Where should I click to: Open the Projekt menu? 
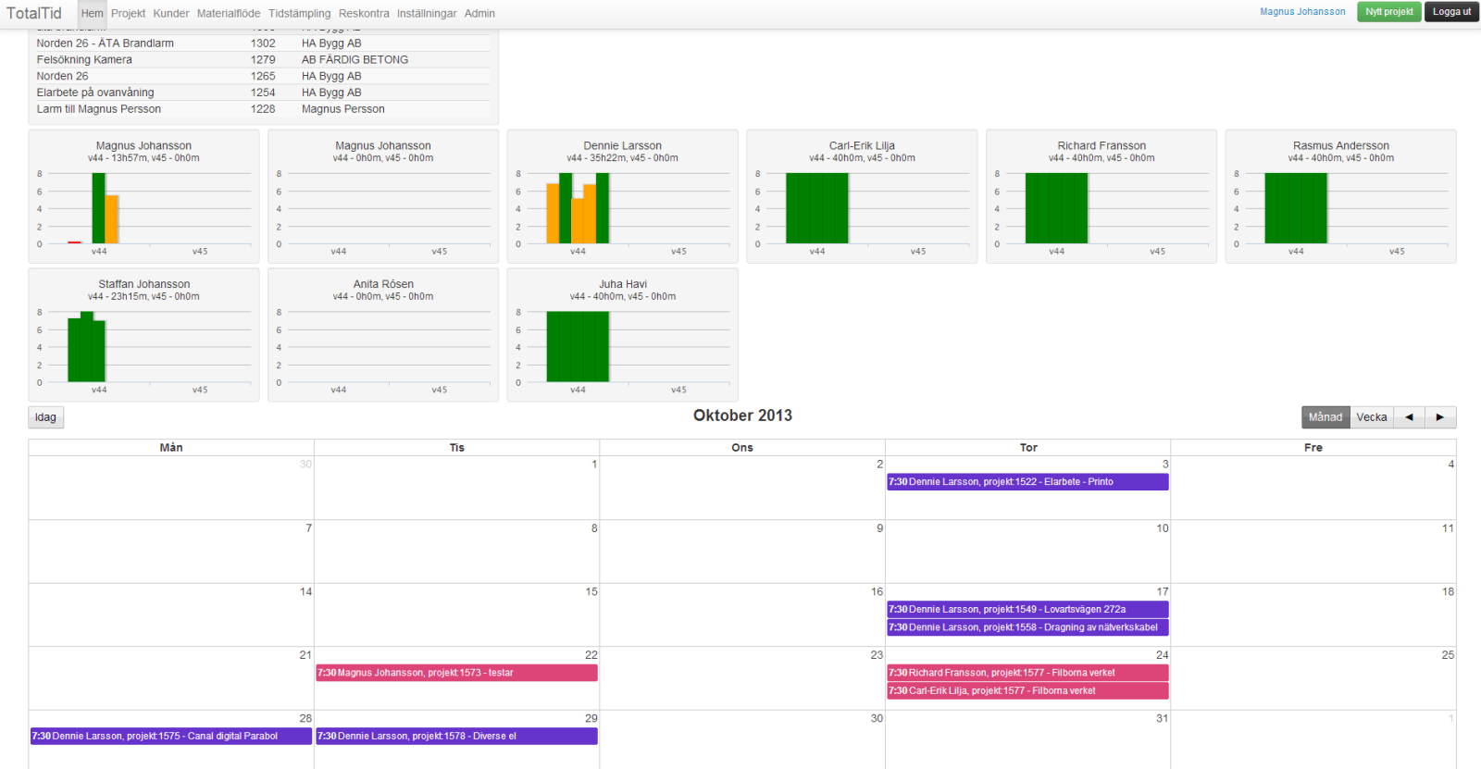pyautogui.click(x=128, y=14)
